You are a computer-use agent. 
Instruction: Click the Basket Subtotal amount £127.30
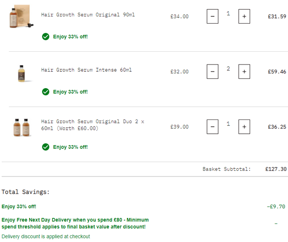(x=276, y=169)
